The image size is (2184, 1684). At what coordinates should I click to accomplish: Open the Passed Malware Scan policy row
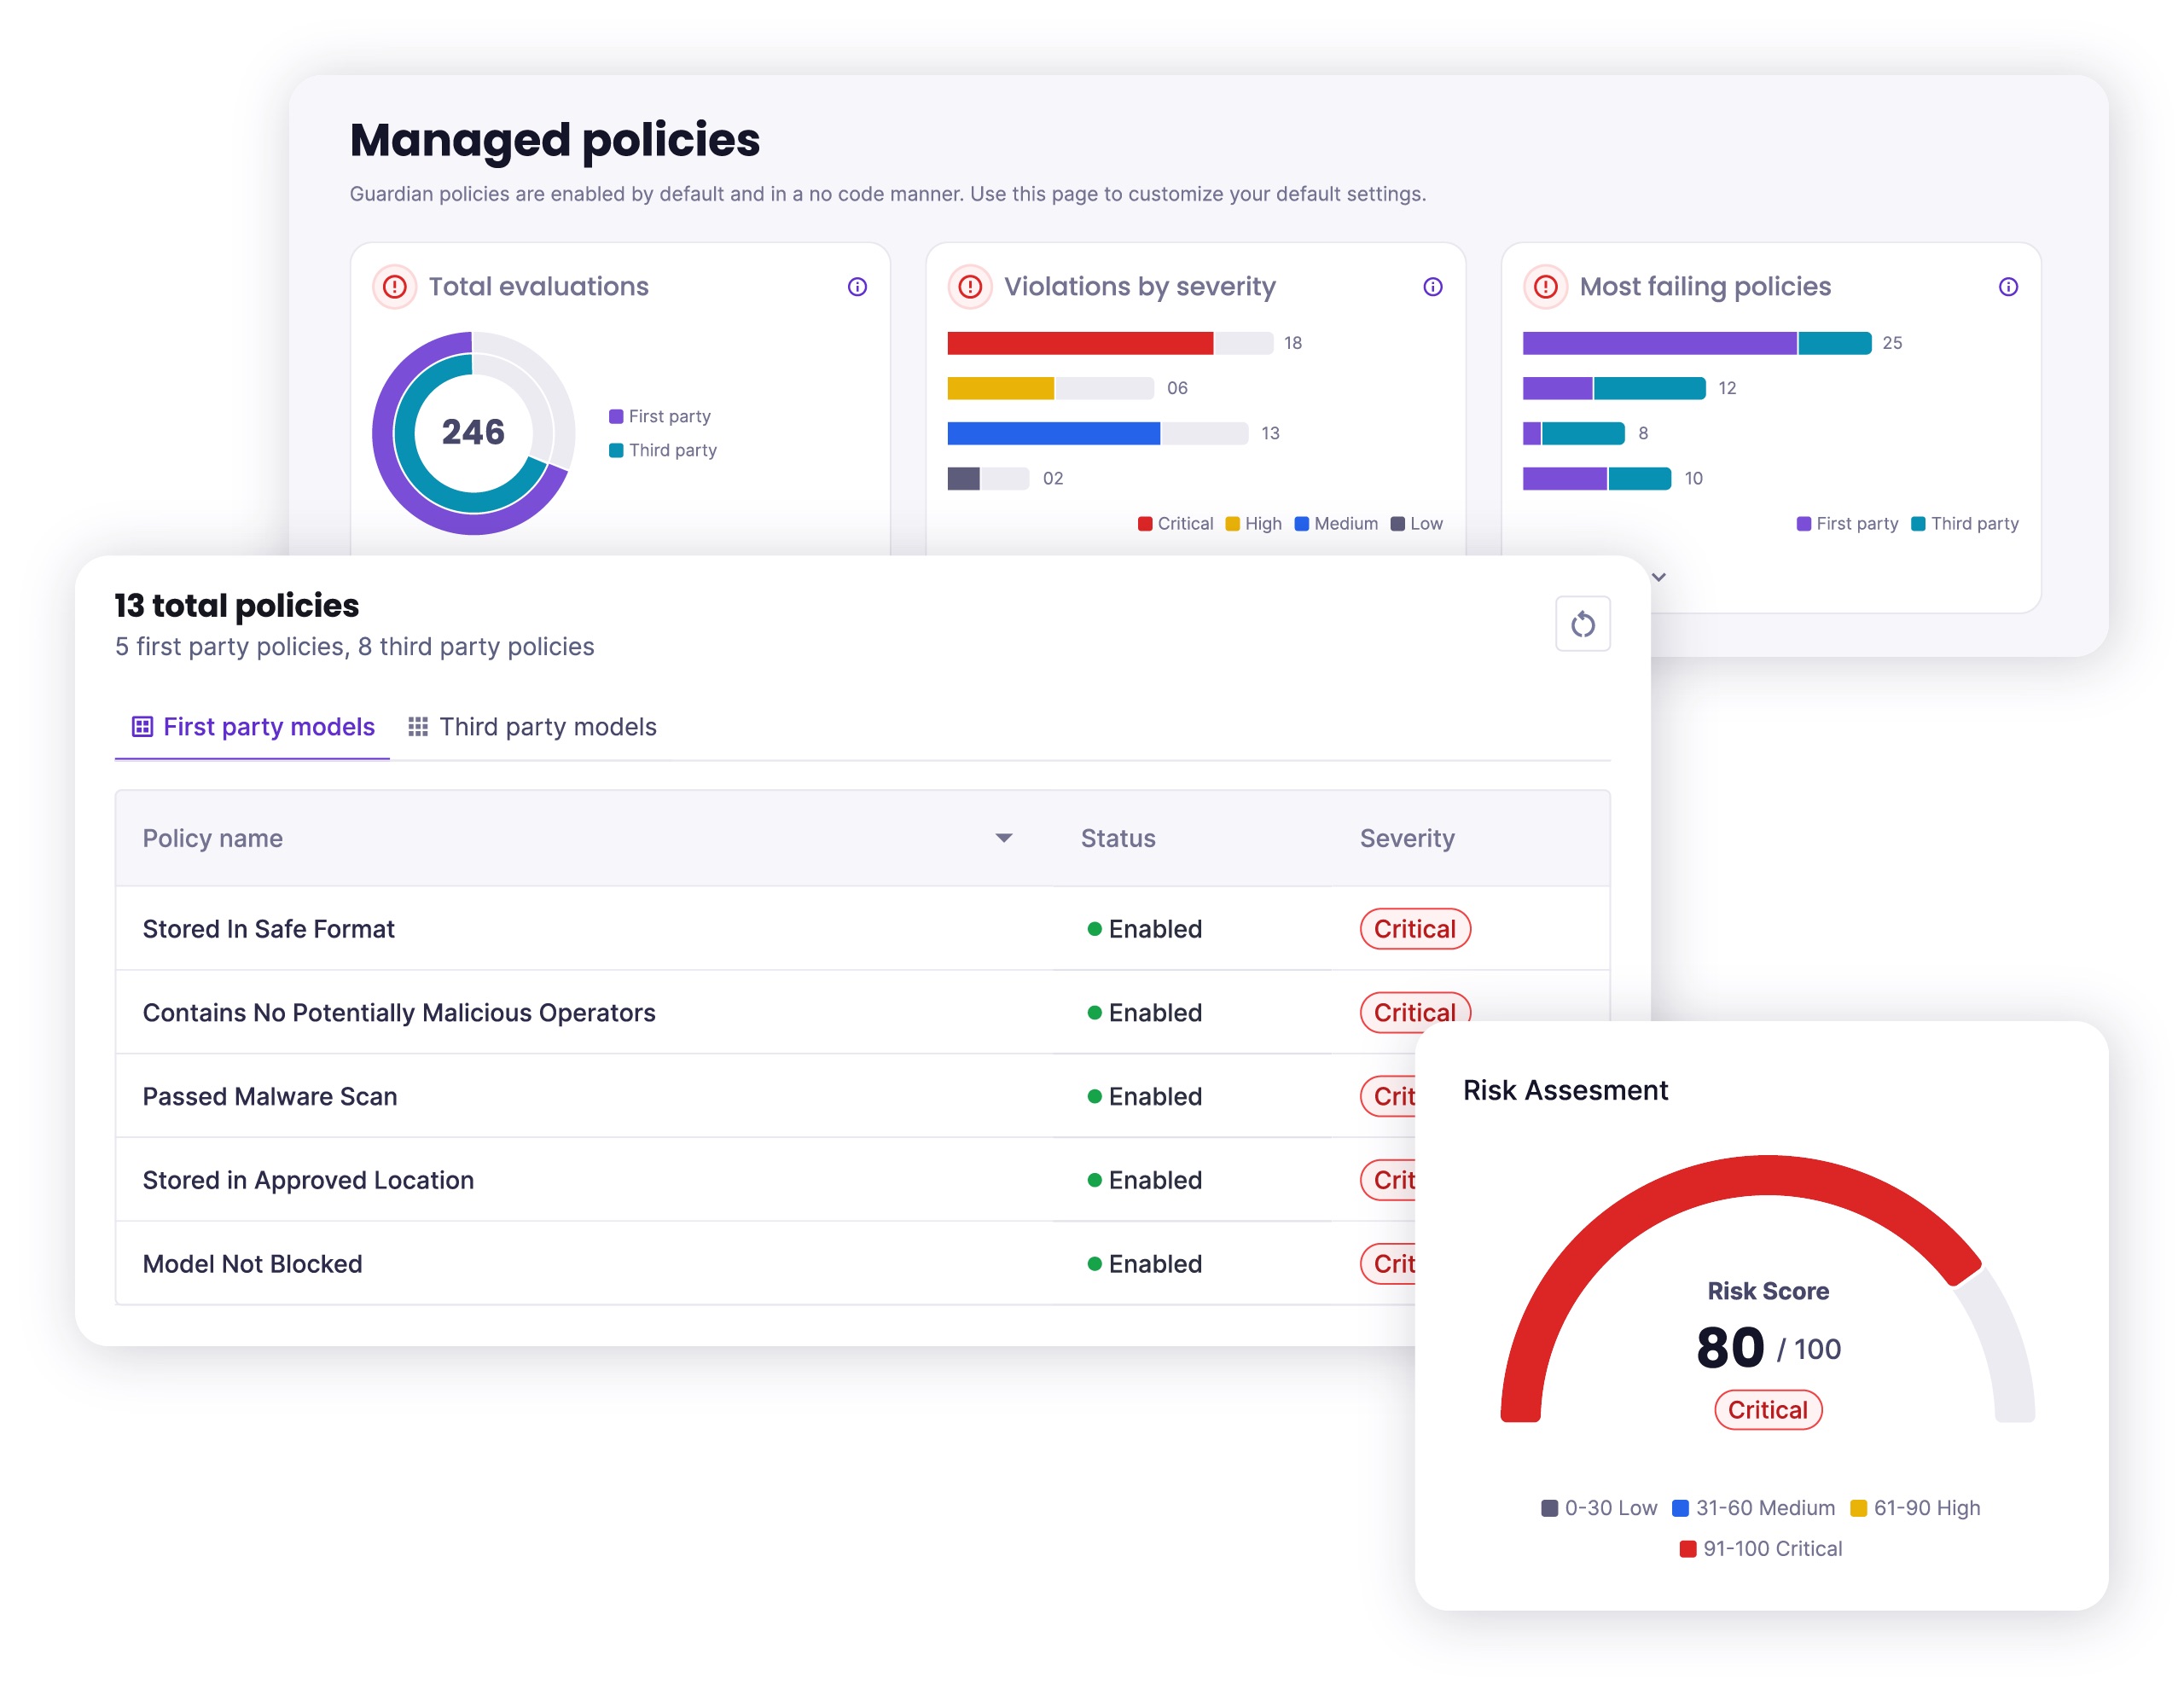pyautogui.click(x=269, y=1096)
